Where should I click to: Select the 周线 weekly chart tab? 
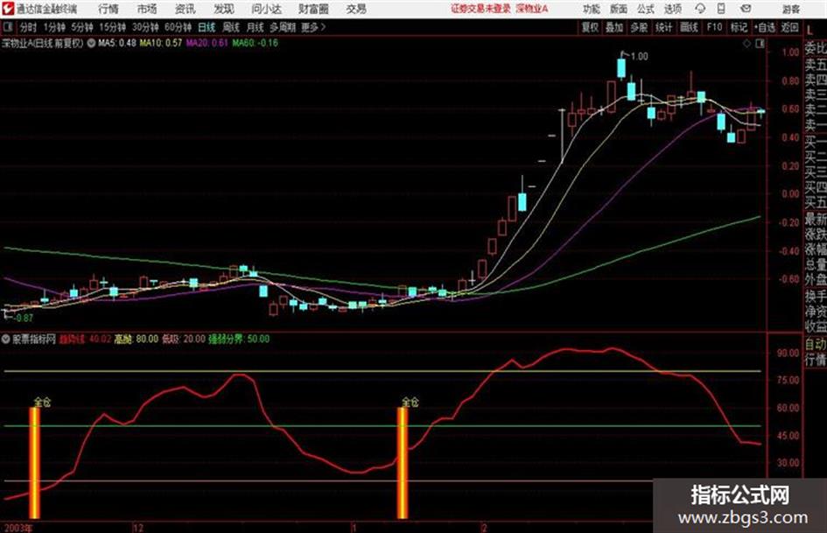pos(231,27)
